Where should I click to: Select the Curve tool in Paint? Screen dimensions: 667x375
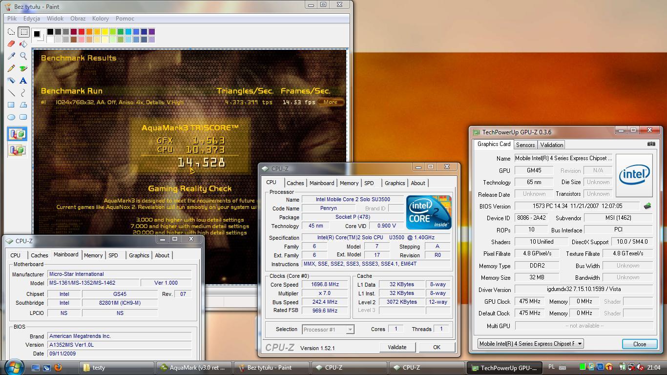pos(23,93)
